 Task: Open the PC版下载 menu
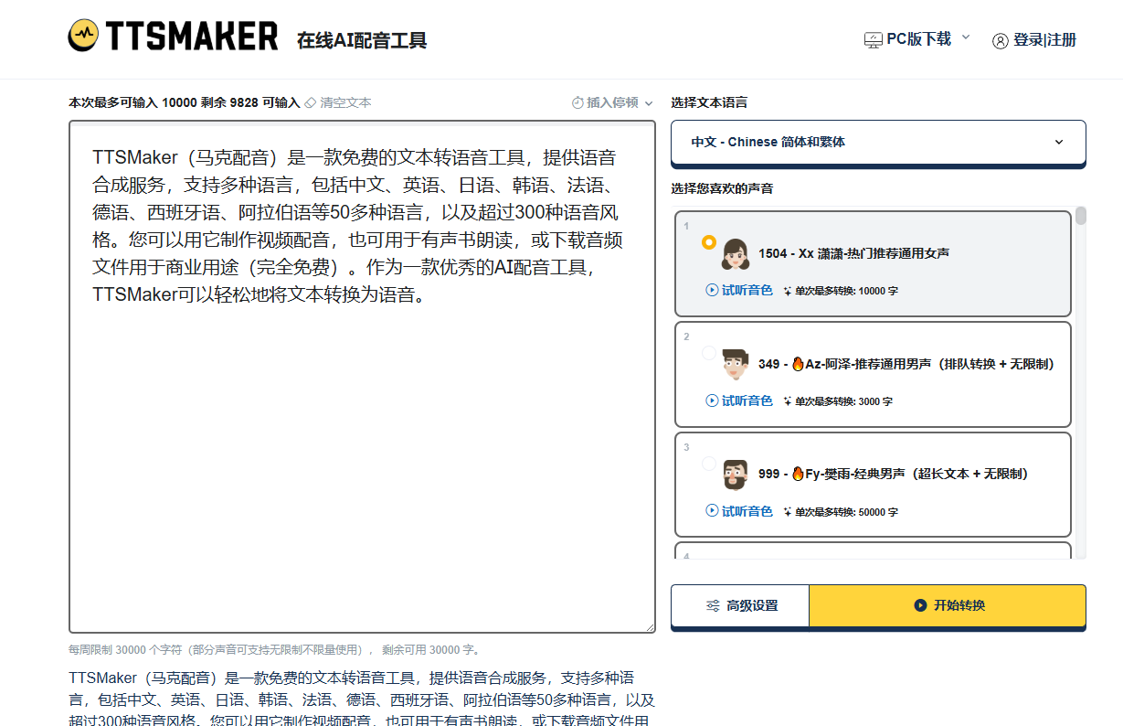(x=918, y=39)
